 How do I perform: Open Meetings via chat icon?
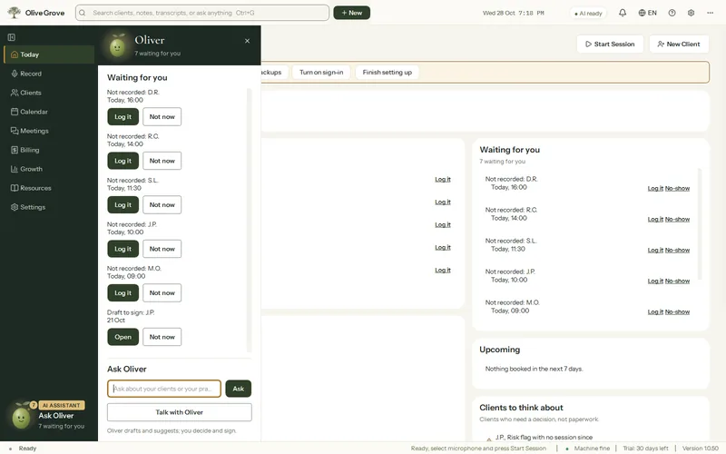coord(15,131)
